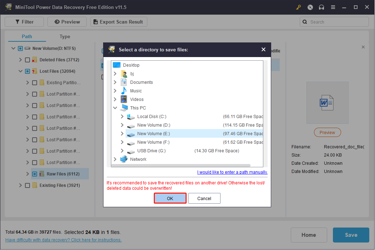Expand Local Disk (C:) in dialog
Image resolution: width=375 pixels, height=250 pixels.
tap(122, 116)
